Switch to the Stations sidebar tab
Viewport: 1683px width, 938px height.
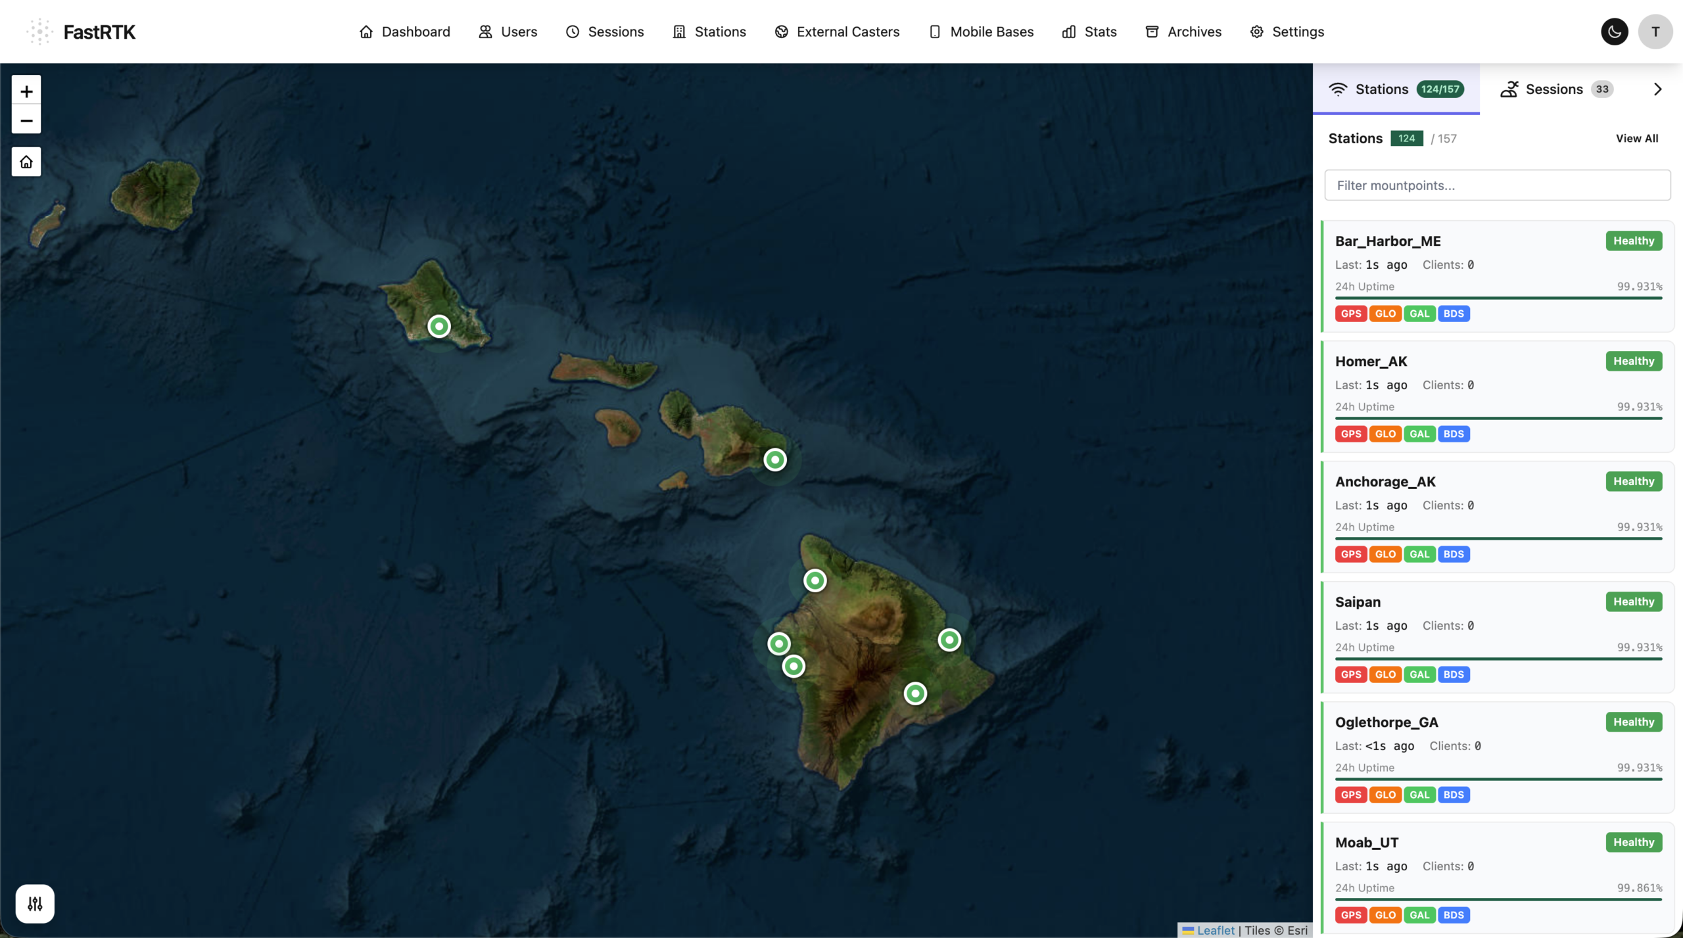(x=1396, y=89)
